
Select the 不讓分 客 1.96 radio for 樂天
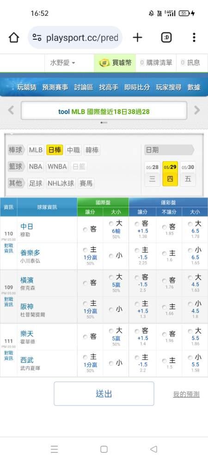pos(165,334)
